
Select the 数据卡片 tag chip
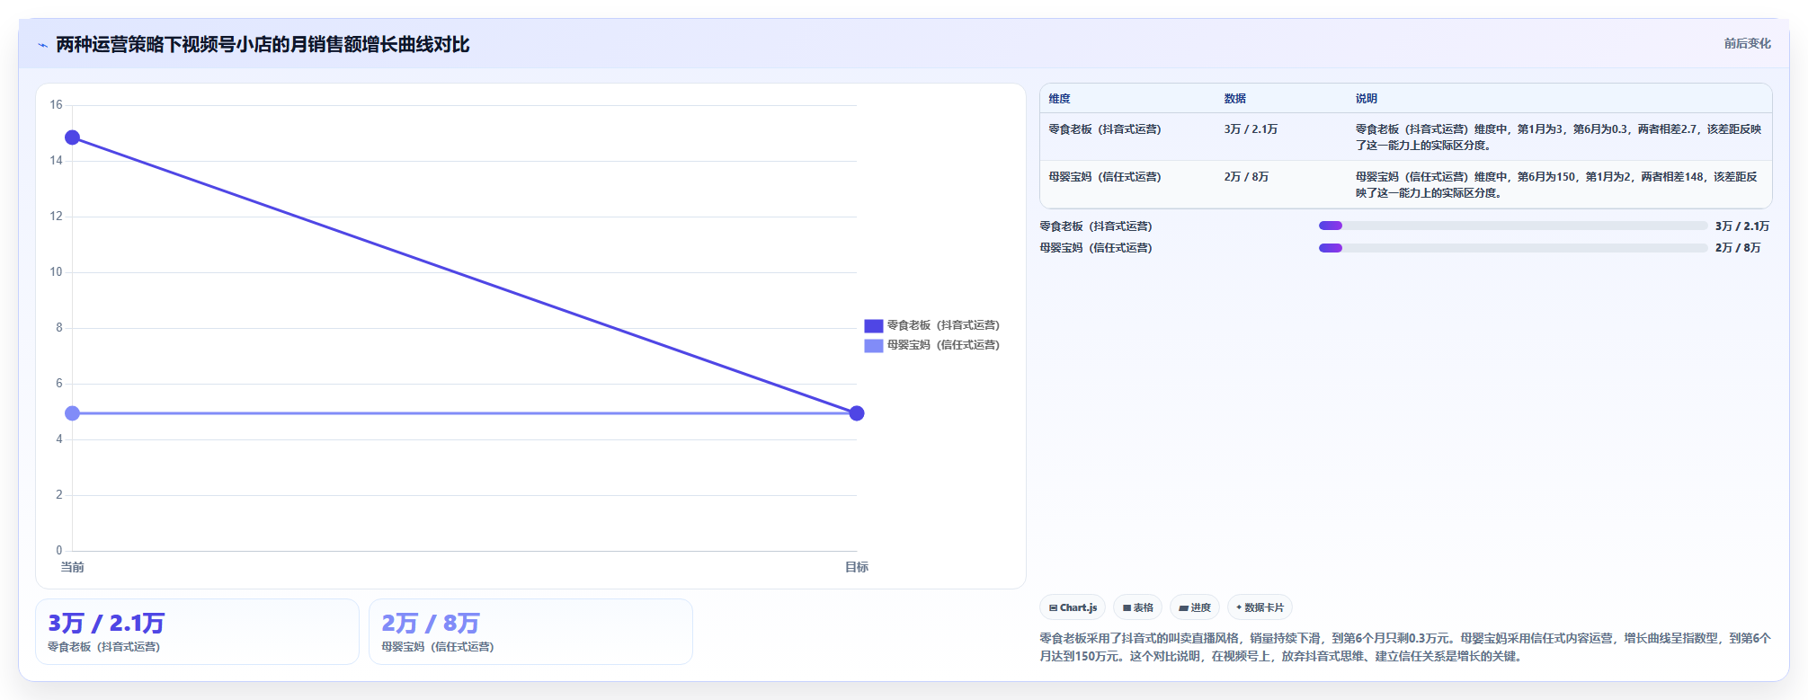(1260, 607)
